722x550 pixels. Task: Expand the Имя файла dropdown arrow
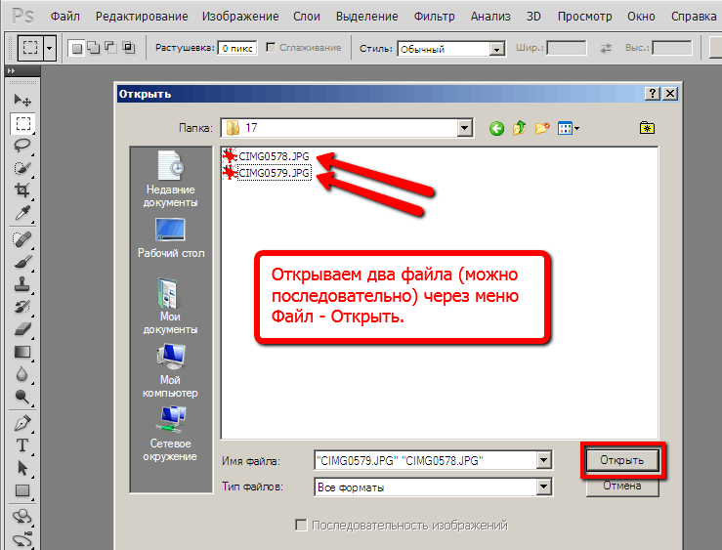(544, 460)
